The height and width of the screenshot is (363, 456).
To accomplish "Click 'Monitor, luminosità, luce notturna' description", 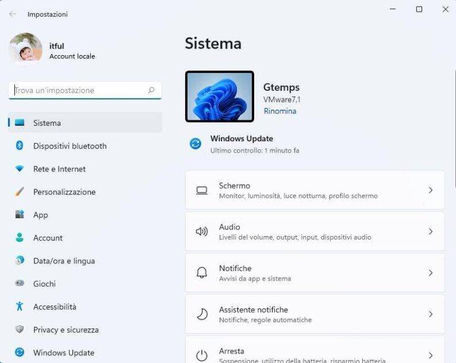I will pyautogui.click(x=299, y=196).
